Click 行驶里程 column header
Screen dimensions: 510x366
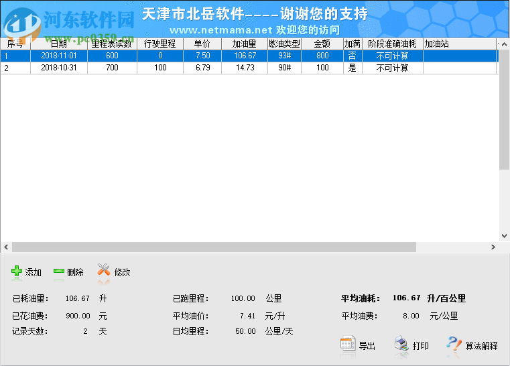(x=160, y=44)
